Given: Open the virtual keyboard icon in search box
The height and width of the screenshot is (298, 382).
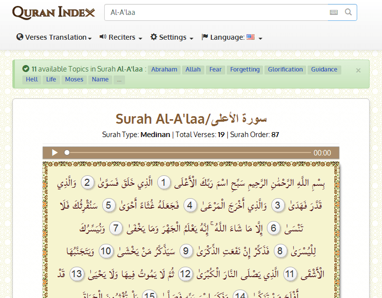Looking at the screenshot, I should [x=333, y=12].
